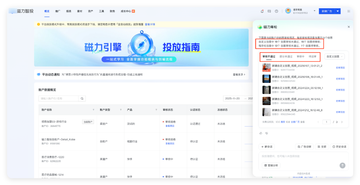The height and width of the screenshot is (185, 360).
Task: Click the 历史会话 button
Action: pos(339,147)
